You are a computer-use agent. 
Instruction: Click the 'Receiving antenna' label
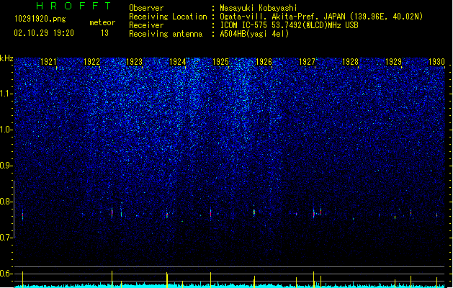[166, 34]
